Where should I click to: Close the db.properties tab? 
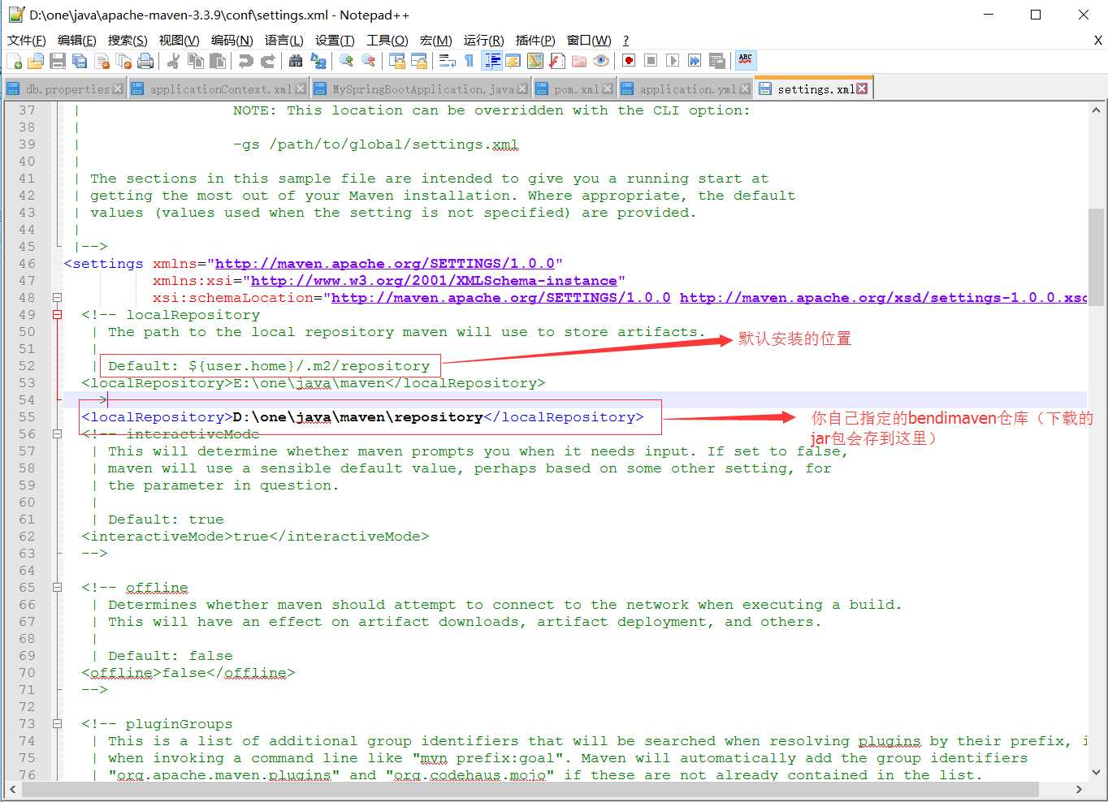tap(118, 89)
